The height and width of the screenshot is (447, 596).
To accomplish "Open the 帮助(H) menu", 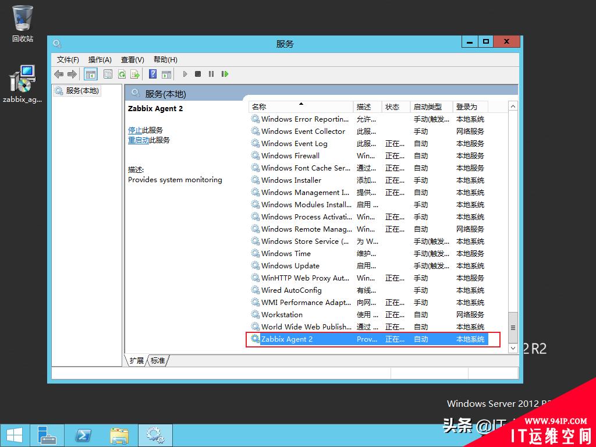I will point(165,60).
